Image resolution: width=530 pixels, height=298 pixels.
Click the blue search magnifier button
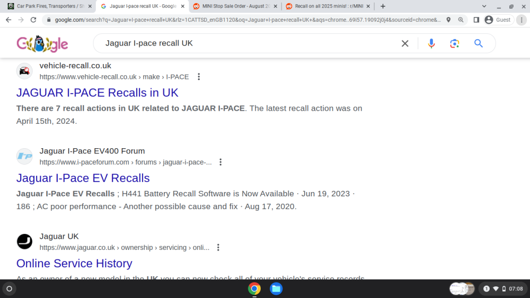478,43
